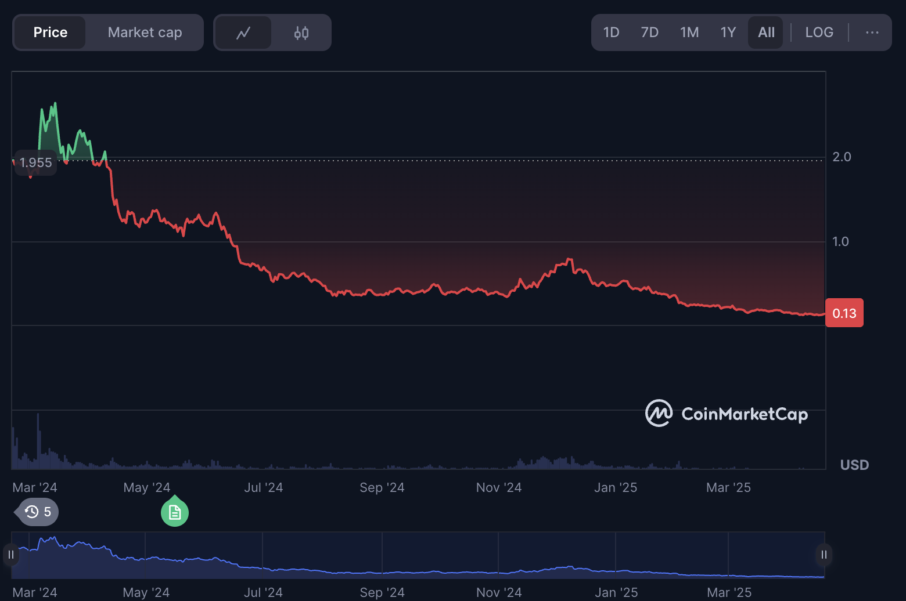Open the three-dots more options menu
906x601 pixels.
[872, 32]
